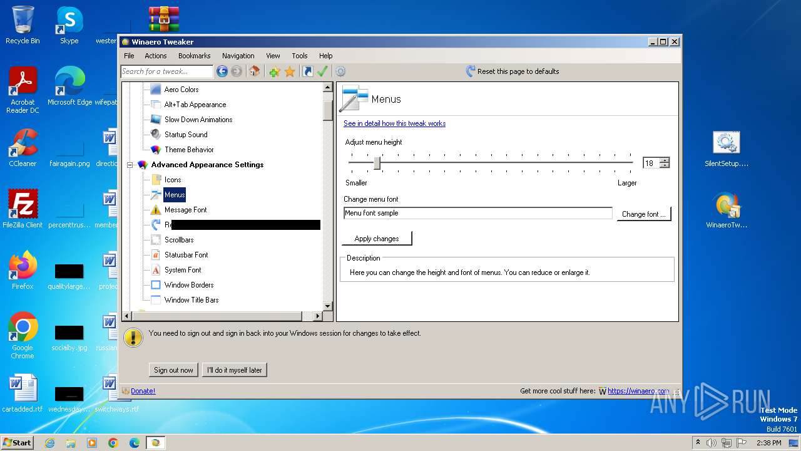The height and width of the screenshot is (451, 801).
Task: Open the Donate link
Action: click(143, 391)
